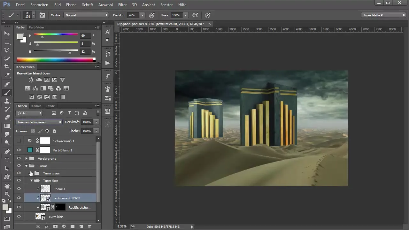Select the Crop tool
Viewport: 409px width, 230px height.
(7, 67)
